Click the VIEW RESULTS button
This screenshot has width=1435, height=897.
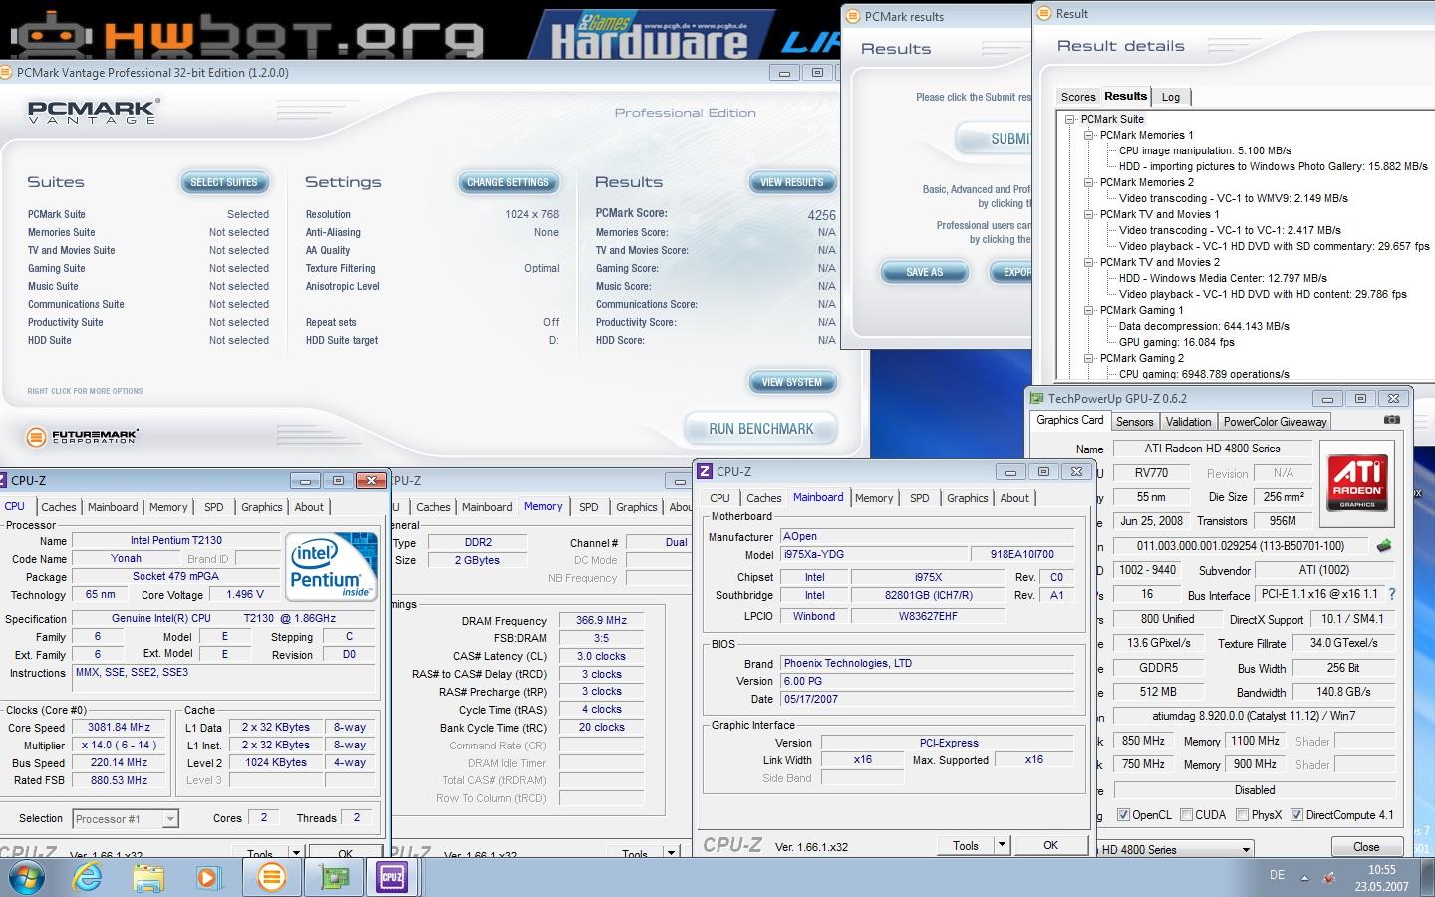coord(792,182)
